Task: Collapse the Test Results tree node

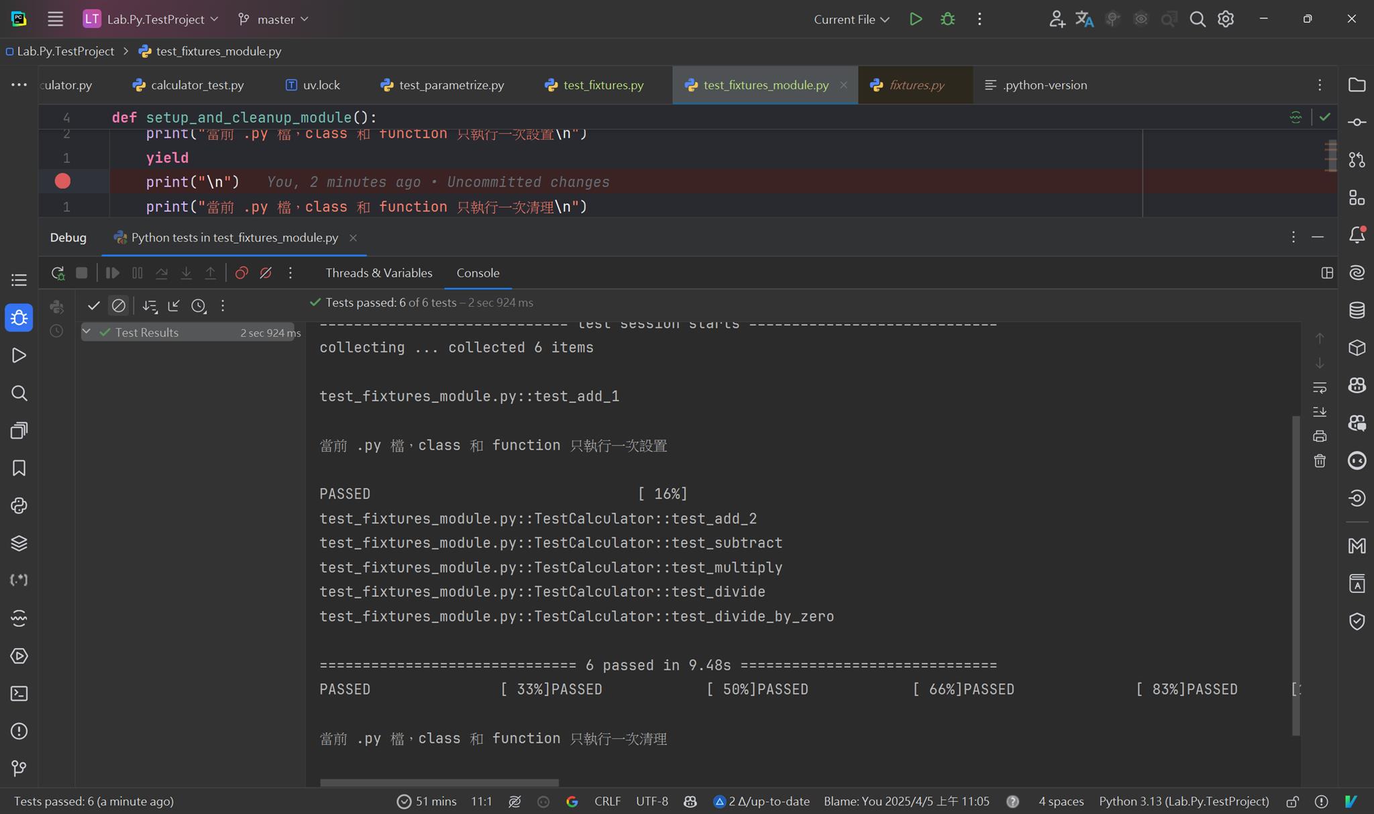Action: (87, 332)
